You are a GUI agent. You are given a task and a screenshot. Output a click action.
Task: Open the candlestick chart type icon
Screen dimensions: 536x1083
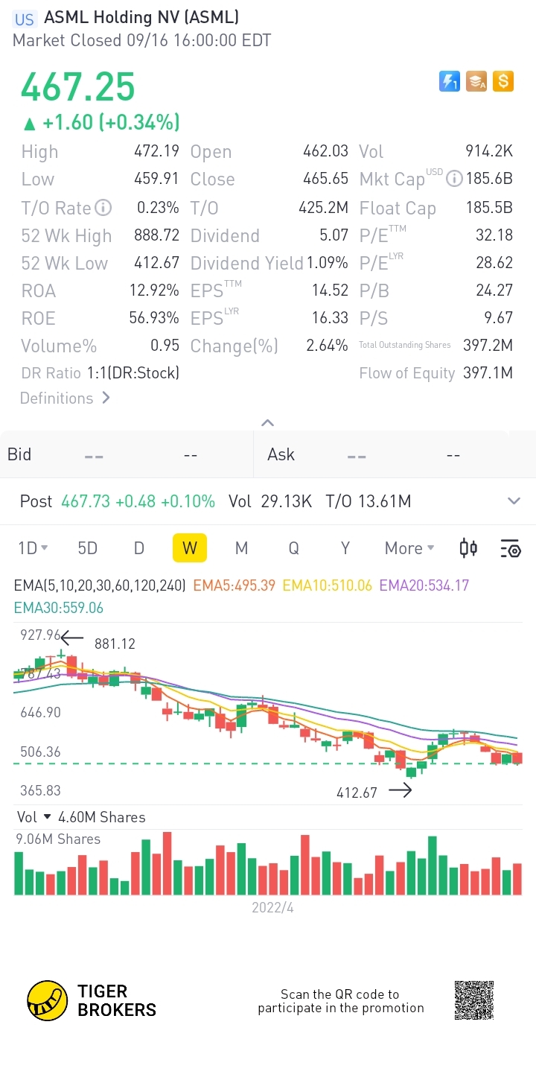click(x=468, y=548)
